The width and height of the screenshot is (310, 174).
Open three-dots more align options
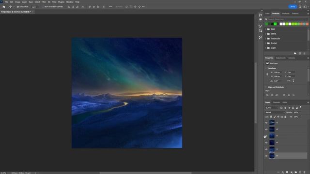[x=110, y=7]
